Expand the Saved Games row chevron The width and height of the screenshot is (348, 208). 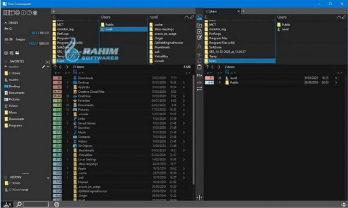click(x=184, y=123)
